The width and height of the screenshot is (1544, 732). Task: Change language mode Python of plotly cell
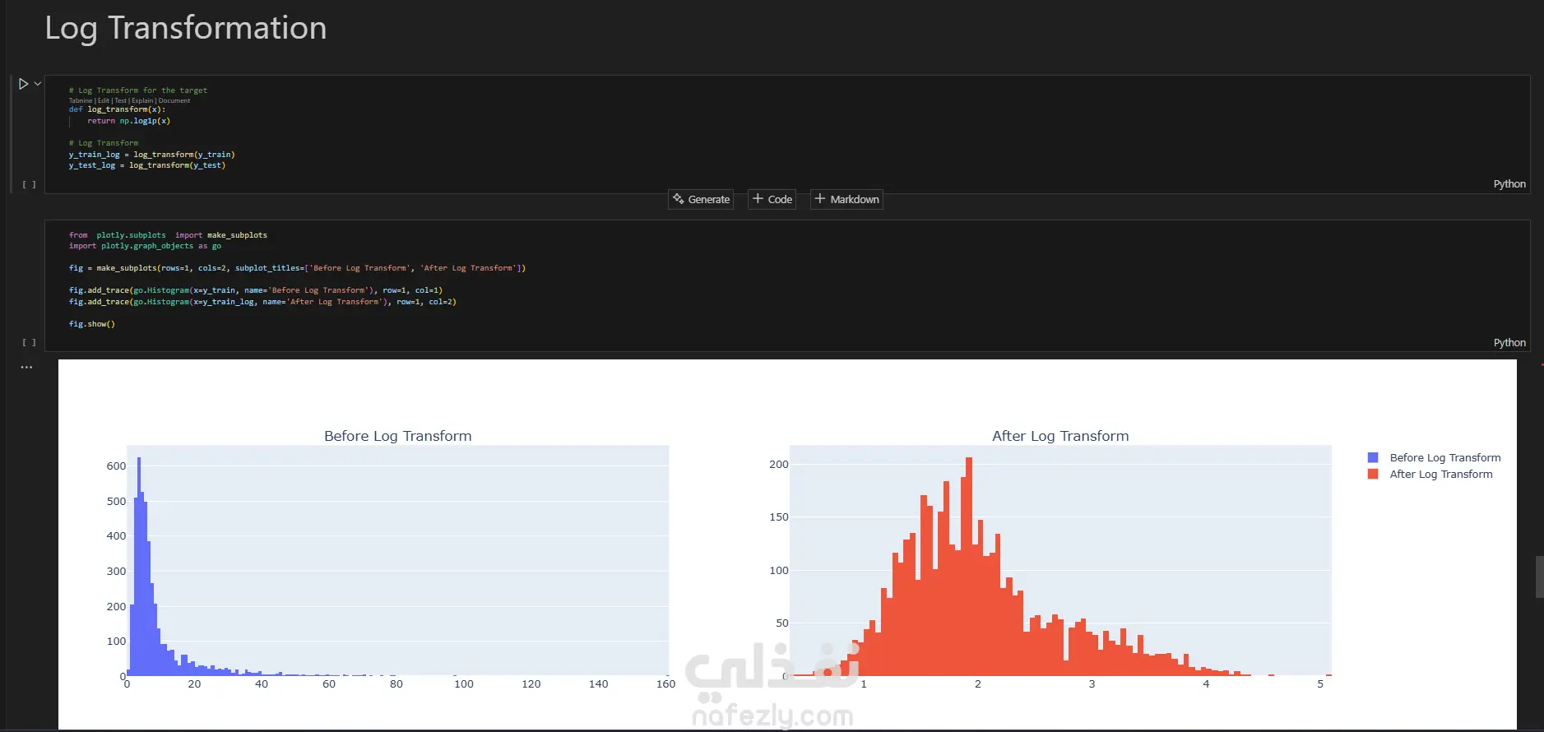1509,343
